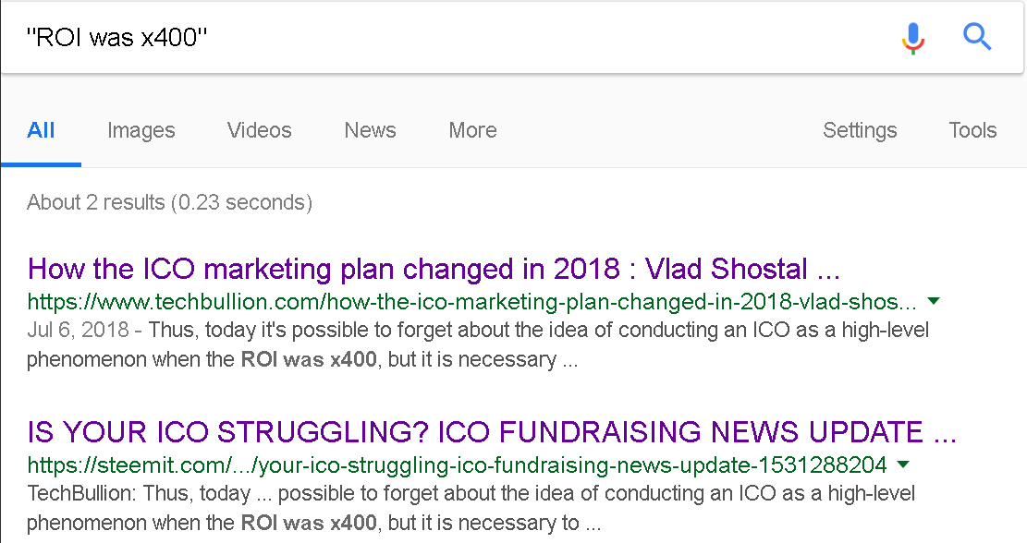Expand dropdown arrow beside steemit URL

pyautogui.click(x=903, y=465)
